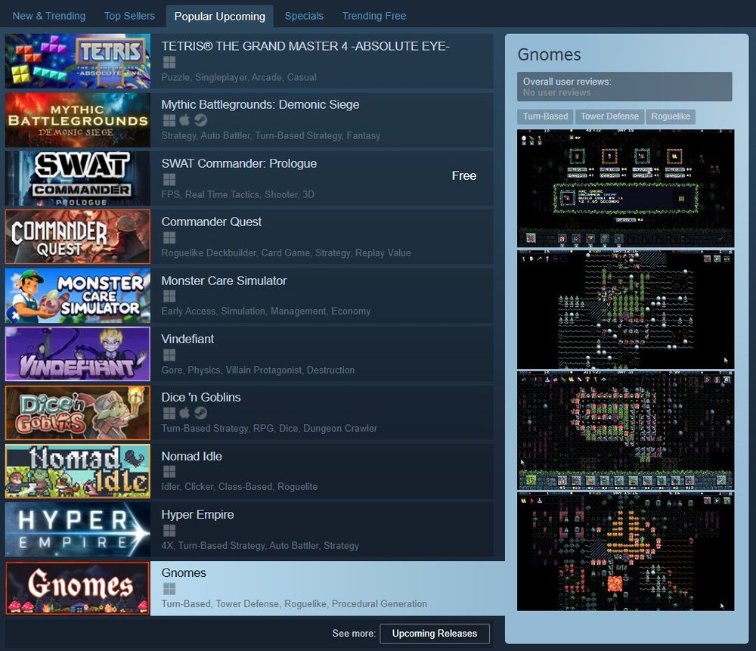The image size is (756, 651).
Task: Click the tags 'Idler, Clicker, Class-Based, Roguelite'
Action: (240, 487)
